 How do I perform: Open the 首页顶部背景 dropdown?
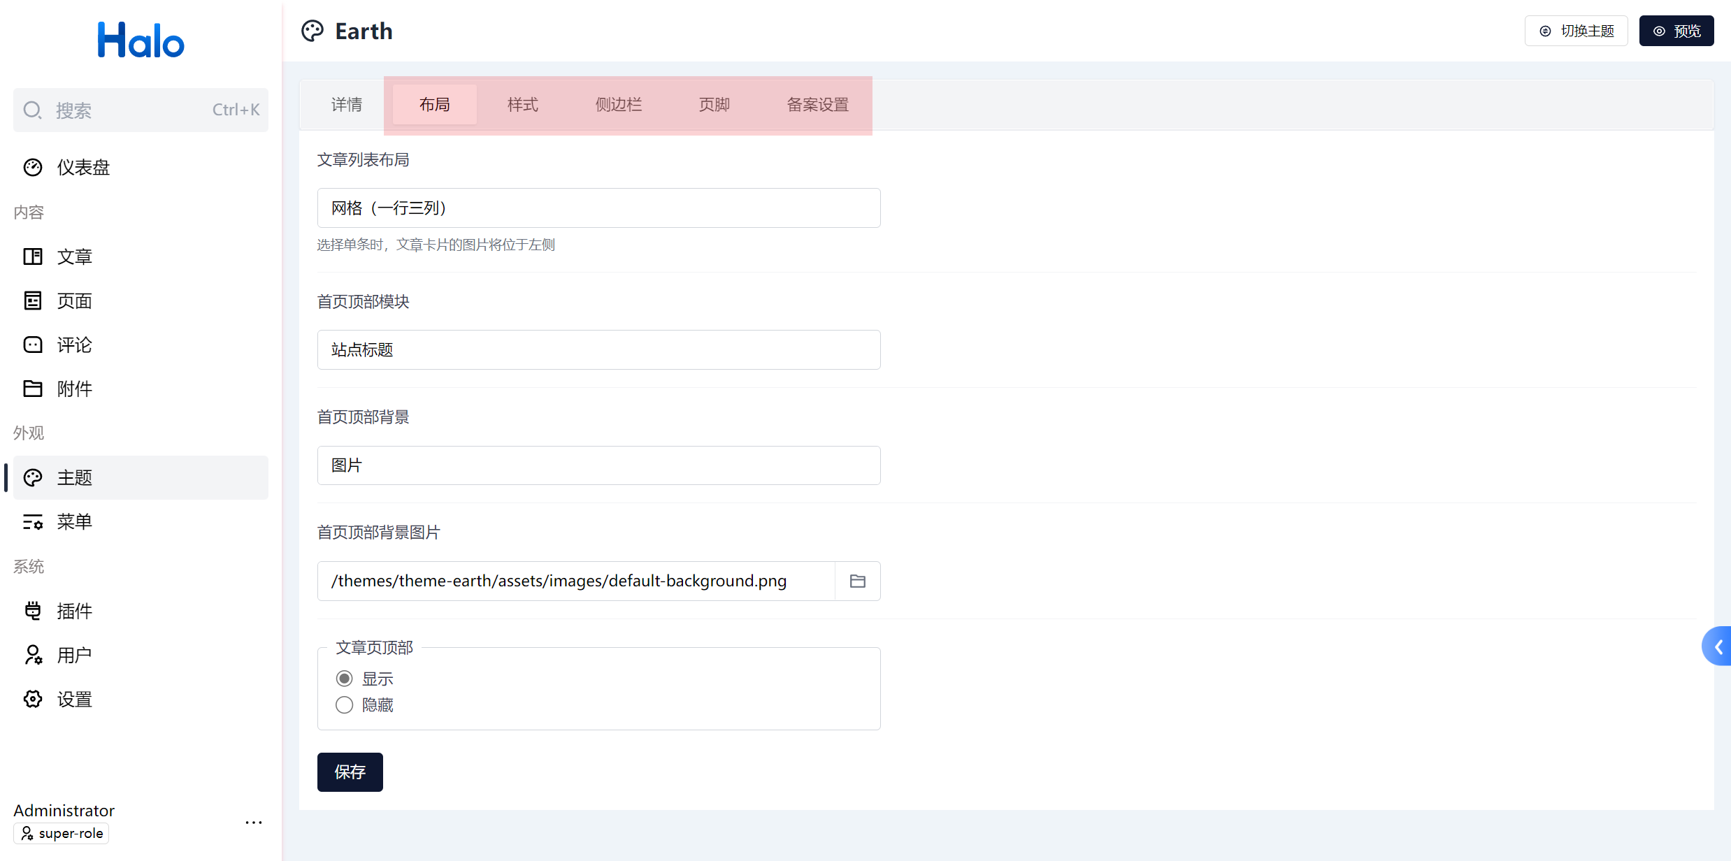point(598,465)
